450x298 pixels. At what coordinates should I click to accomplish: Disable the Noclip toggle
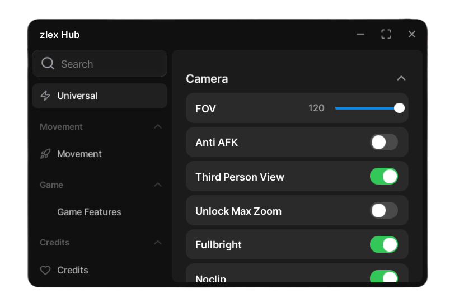pyautogui.click(x=384, y=277)
